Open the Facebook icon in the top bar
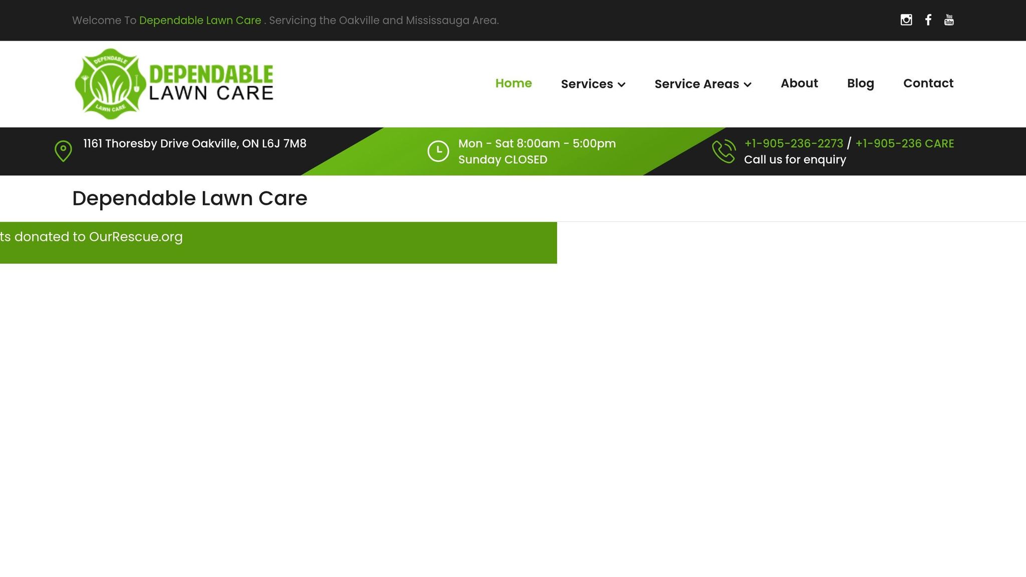 (928, 20)
